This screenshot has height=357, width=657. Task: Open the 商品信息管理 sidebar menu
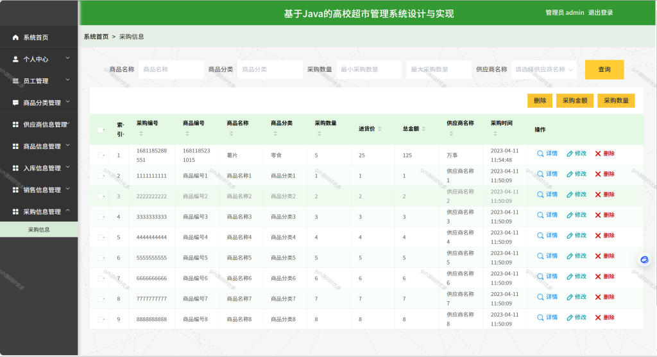pyautogui.click(x=39, y=146)
